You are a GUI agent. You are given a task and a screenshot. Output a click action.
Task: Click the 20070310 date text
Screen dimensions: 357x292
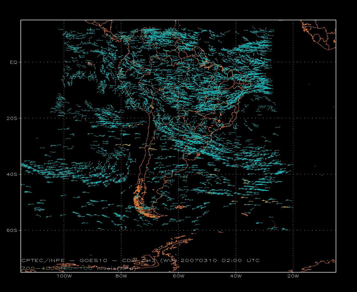[x=199, y=260]
